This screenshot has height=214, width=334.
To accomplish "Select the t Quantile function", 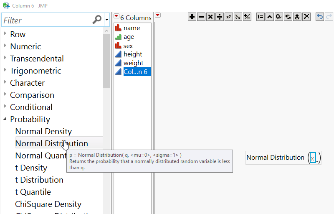I will point(33,192).
